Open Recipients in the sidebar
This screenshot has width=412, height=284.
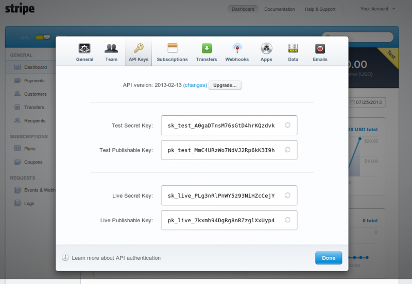tap(35, 121)
